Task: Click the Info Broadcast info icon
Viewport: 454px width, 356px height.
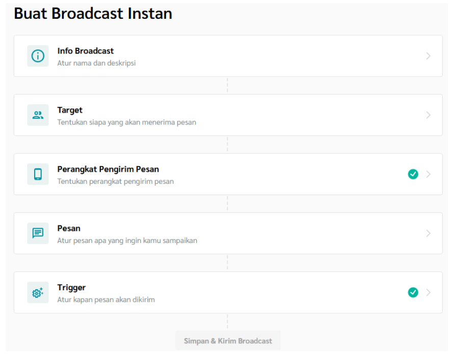Action: click(38, 56)
